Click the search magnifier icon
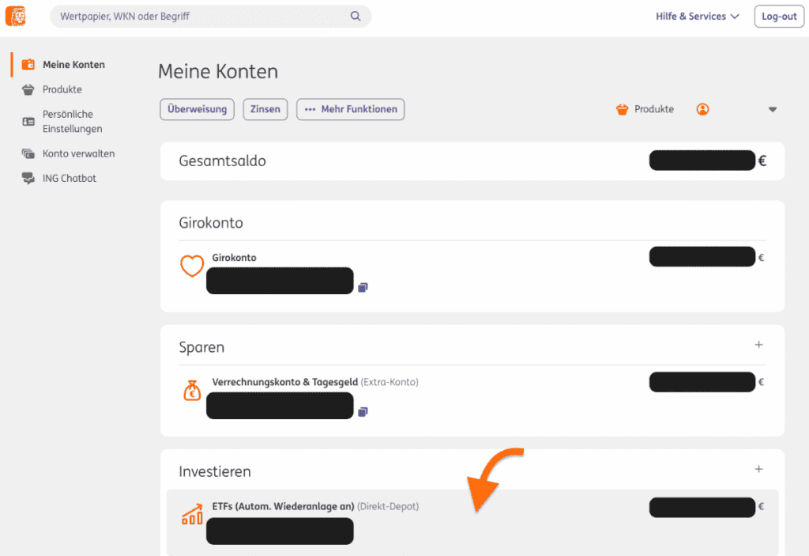The height and width of the screenshot is (556, 809). [x=356, y=16]
